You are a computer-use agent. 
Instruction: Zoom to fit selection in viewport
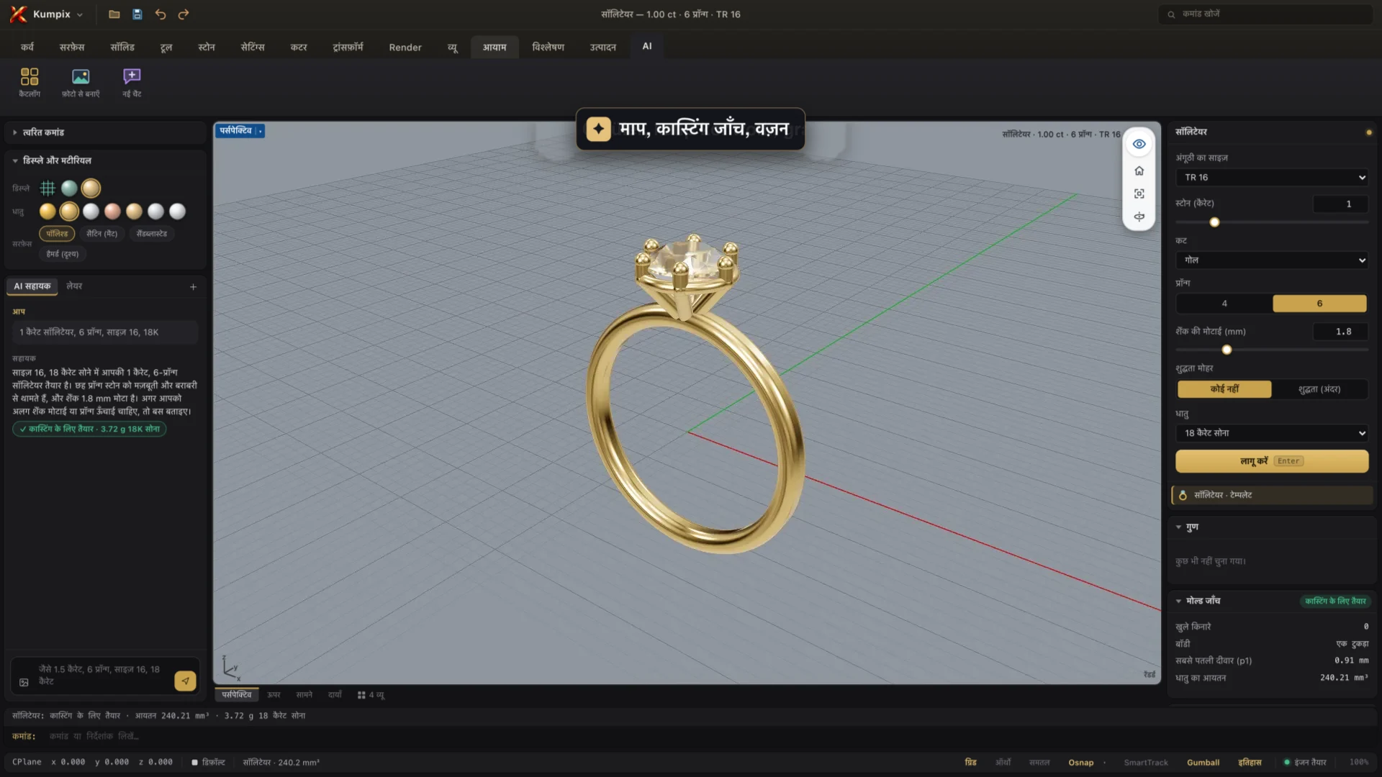pos(1139,194)
